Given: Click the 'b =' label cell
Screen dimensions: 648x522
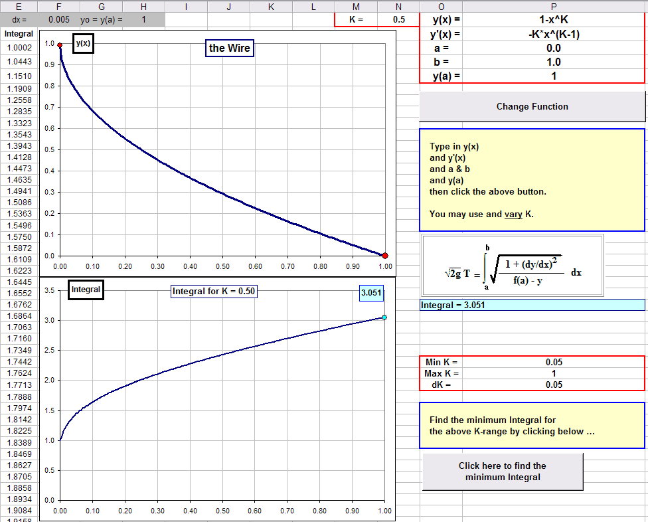Looking at the screenshot, I should tap(441, 62).
